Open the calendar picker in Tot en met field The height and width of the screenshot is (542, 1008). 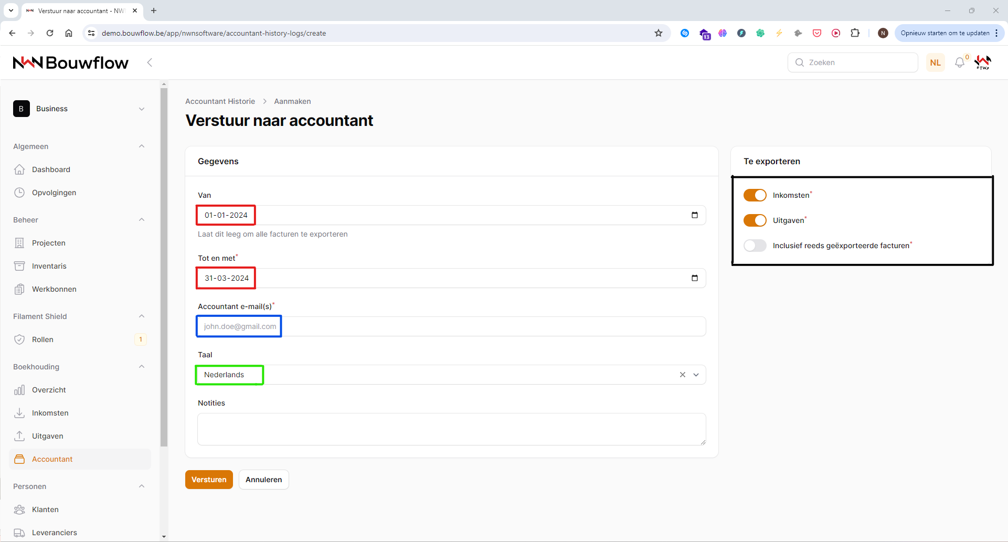[x=694, y=278]
